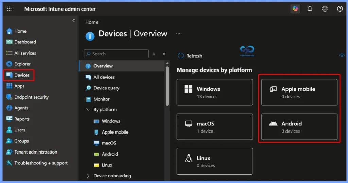Open the Linux 0 devices card
348x183 pixels.
(x=215, y=161)
